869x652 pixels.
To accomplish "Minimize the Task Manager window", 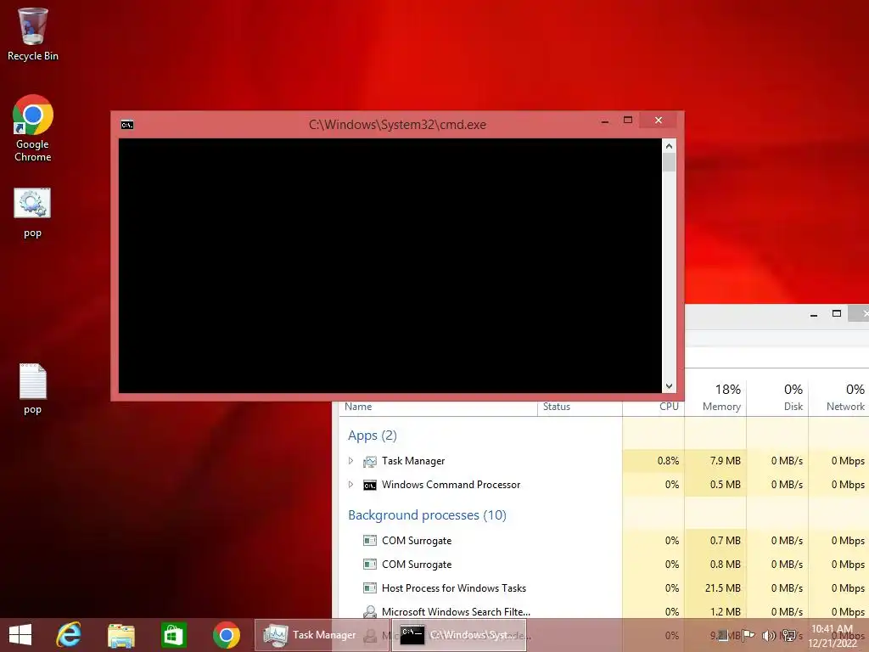I will point(814,314).
